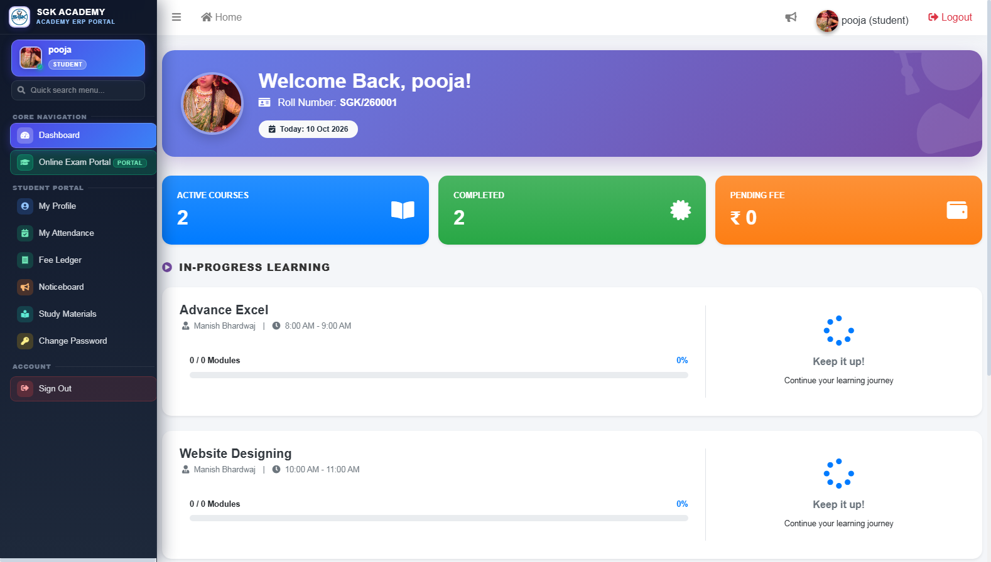This screenshot has height=562, width=991.
Task: Click the Study Materials book reader icon
Action: (x=25, y=314)
